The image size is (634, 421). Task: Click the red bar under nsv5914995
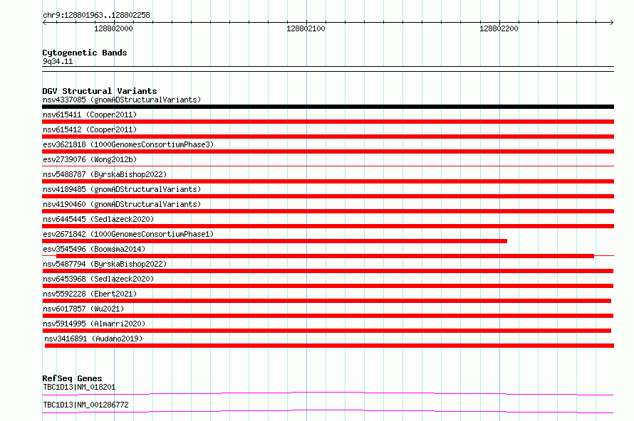tap(327, 331)
